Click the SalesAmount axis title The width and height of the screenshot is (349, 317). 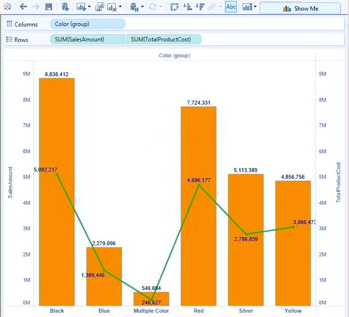10,182
